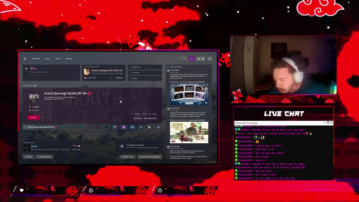
Task: Open forum.cfx.re link in Safehouse post
Action: coord(196,120)
